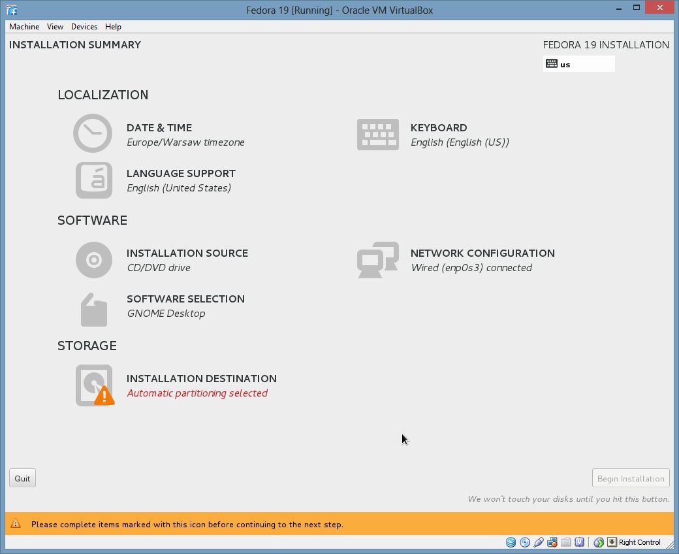Click VirtualBox USB devices status icon
The image size is (679, 554).
coord(538,542)
